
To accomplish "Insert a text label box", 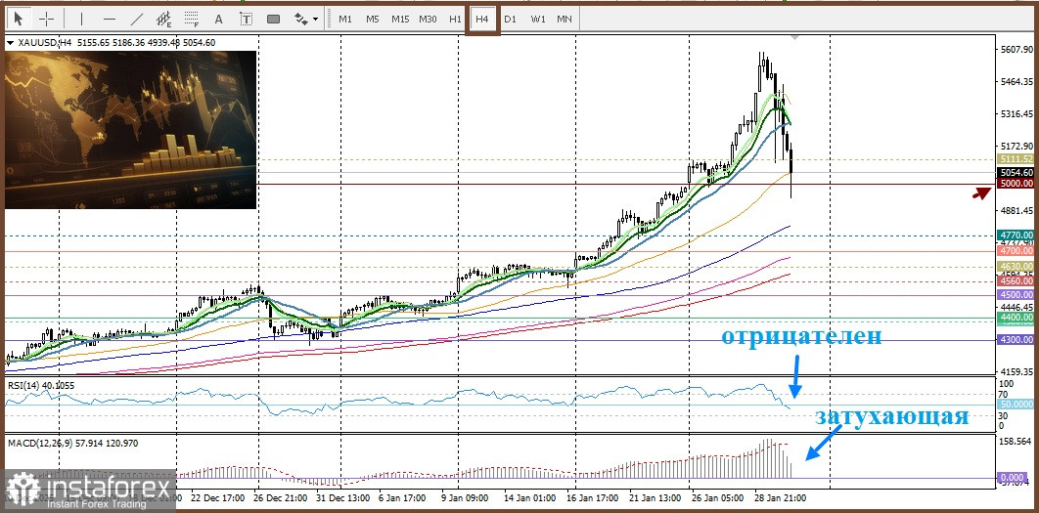I will click(246, 19).
